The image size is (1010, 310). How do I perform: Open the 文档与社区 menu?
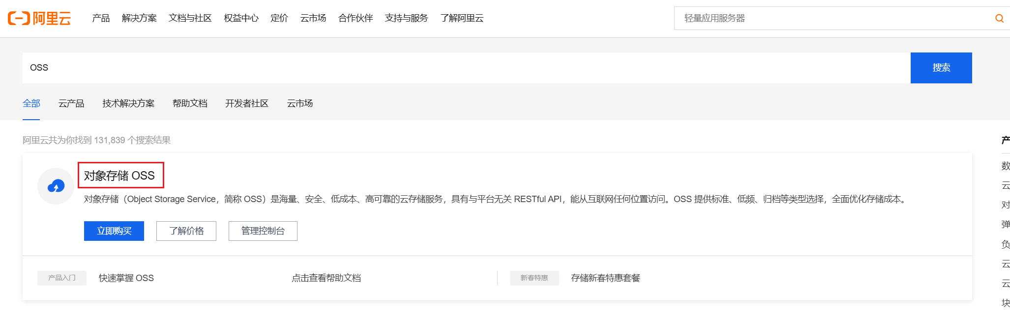pos(190,18)
